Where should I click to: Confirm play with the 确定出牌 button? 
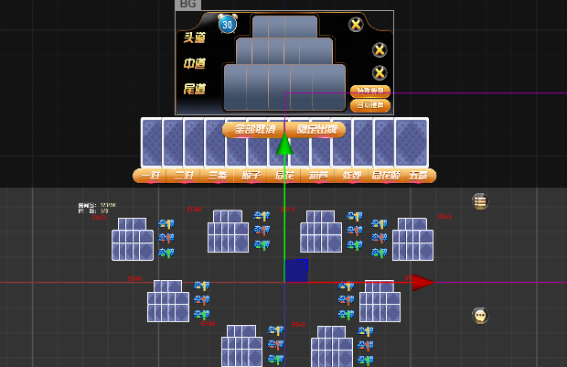coord(316,130)
